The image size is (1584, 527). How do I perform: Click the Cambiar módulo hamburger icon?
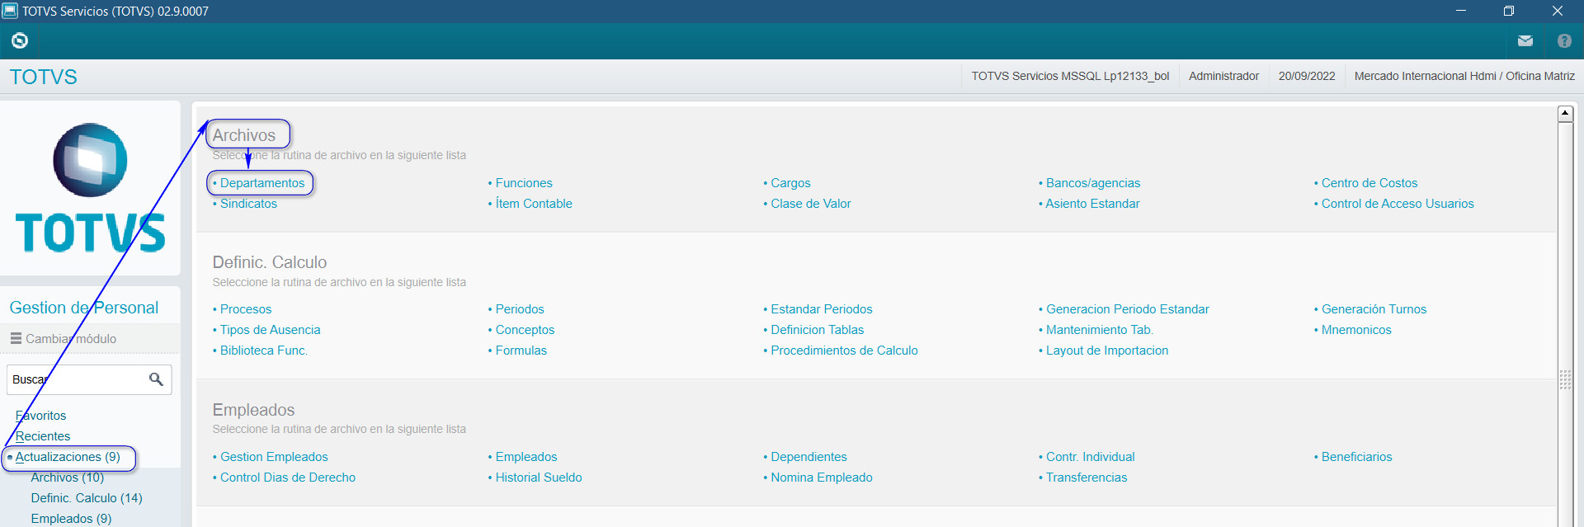[16, 338]
